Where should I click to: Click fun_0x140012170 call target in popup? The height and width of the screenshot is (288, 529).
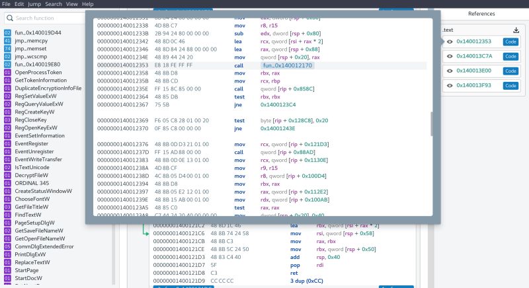[288, 65]
